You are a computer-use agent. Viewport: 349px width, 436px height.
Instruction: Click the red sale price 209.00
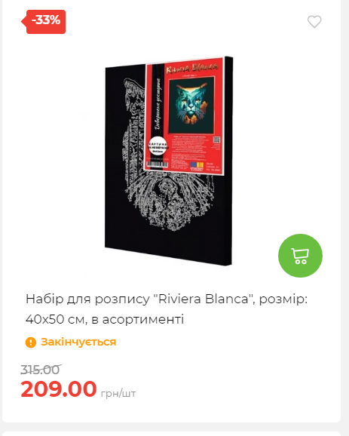click(59, 388)
